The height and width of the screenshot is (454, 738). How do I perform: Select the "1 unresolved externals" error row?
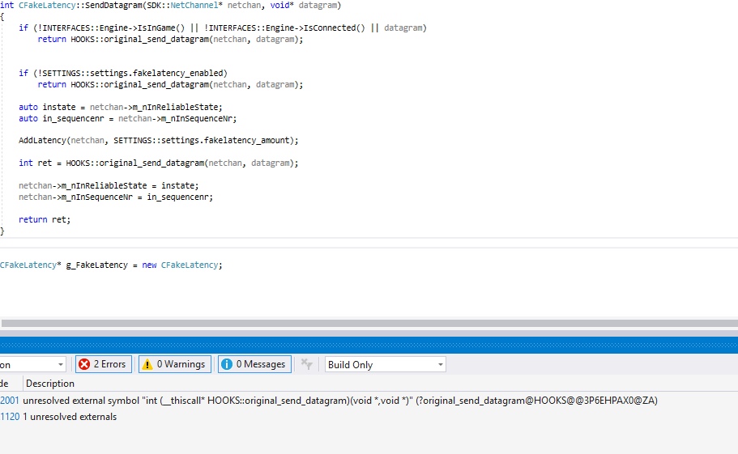(x=70, y=417)
